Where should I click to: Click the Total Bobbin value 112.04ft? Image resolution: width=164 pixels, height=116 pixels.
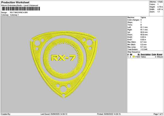144,50
